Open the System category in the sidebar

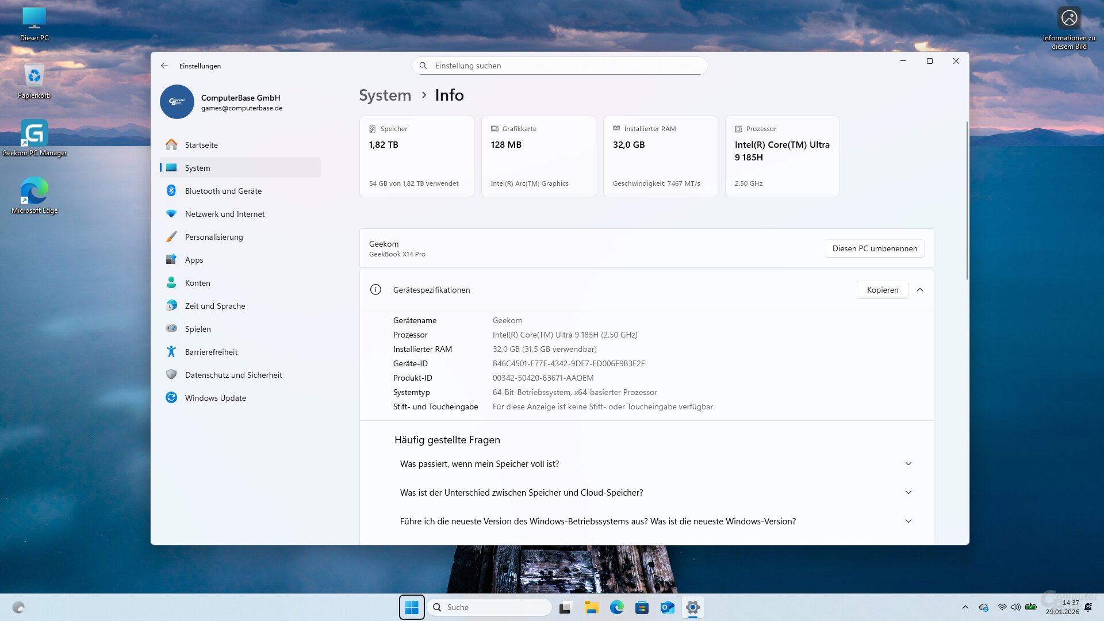197,167
